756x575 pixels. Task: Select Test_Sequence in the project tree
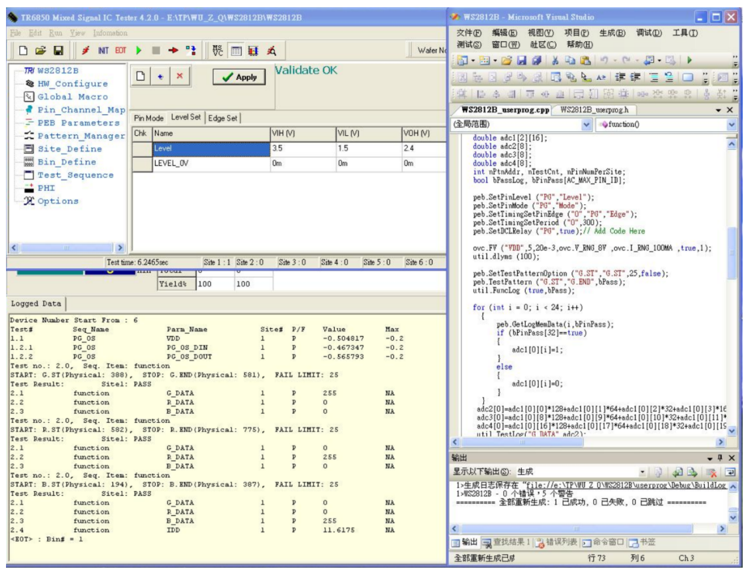[x=75, y=175]
